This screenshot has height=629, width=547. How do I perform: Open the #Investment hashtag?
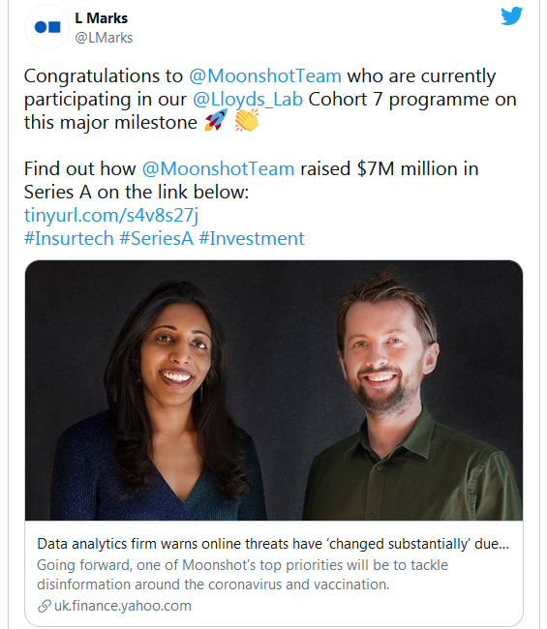[252, 238]
